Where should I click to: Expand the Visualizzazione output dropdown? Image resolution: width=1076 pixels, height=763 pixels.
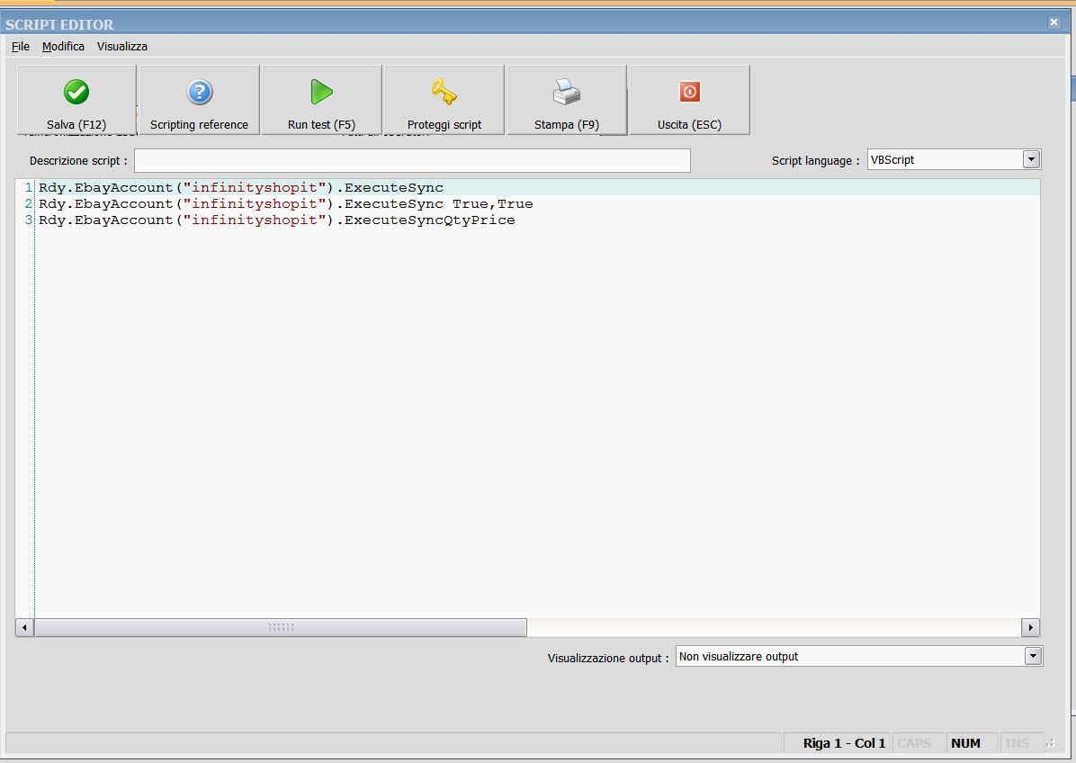(1033, 656)
